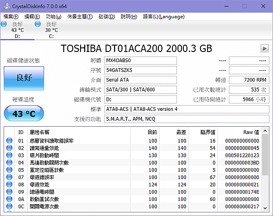Screen dimensions: 273x216
Task: Click the blue status orb for disk C:
Action: coord(38,24)
